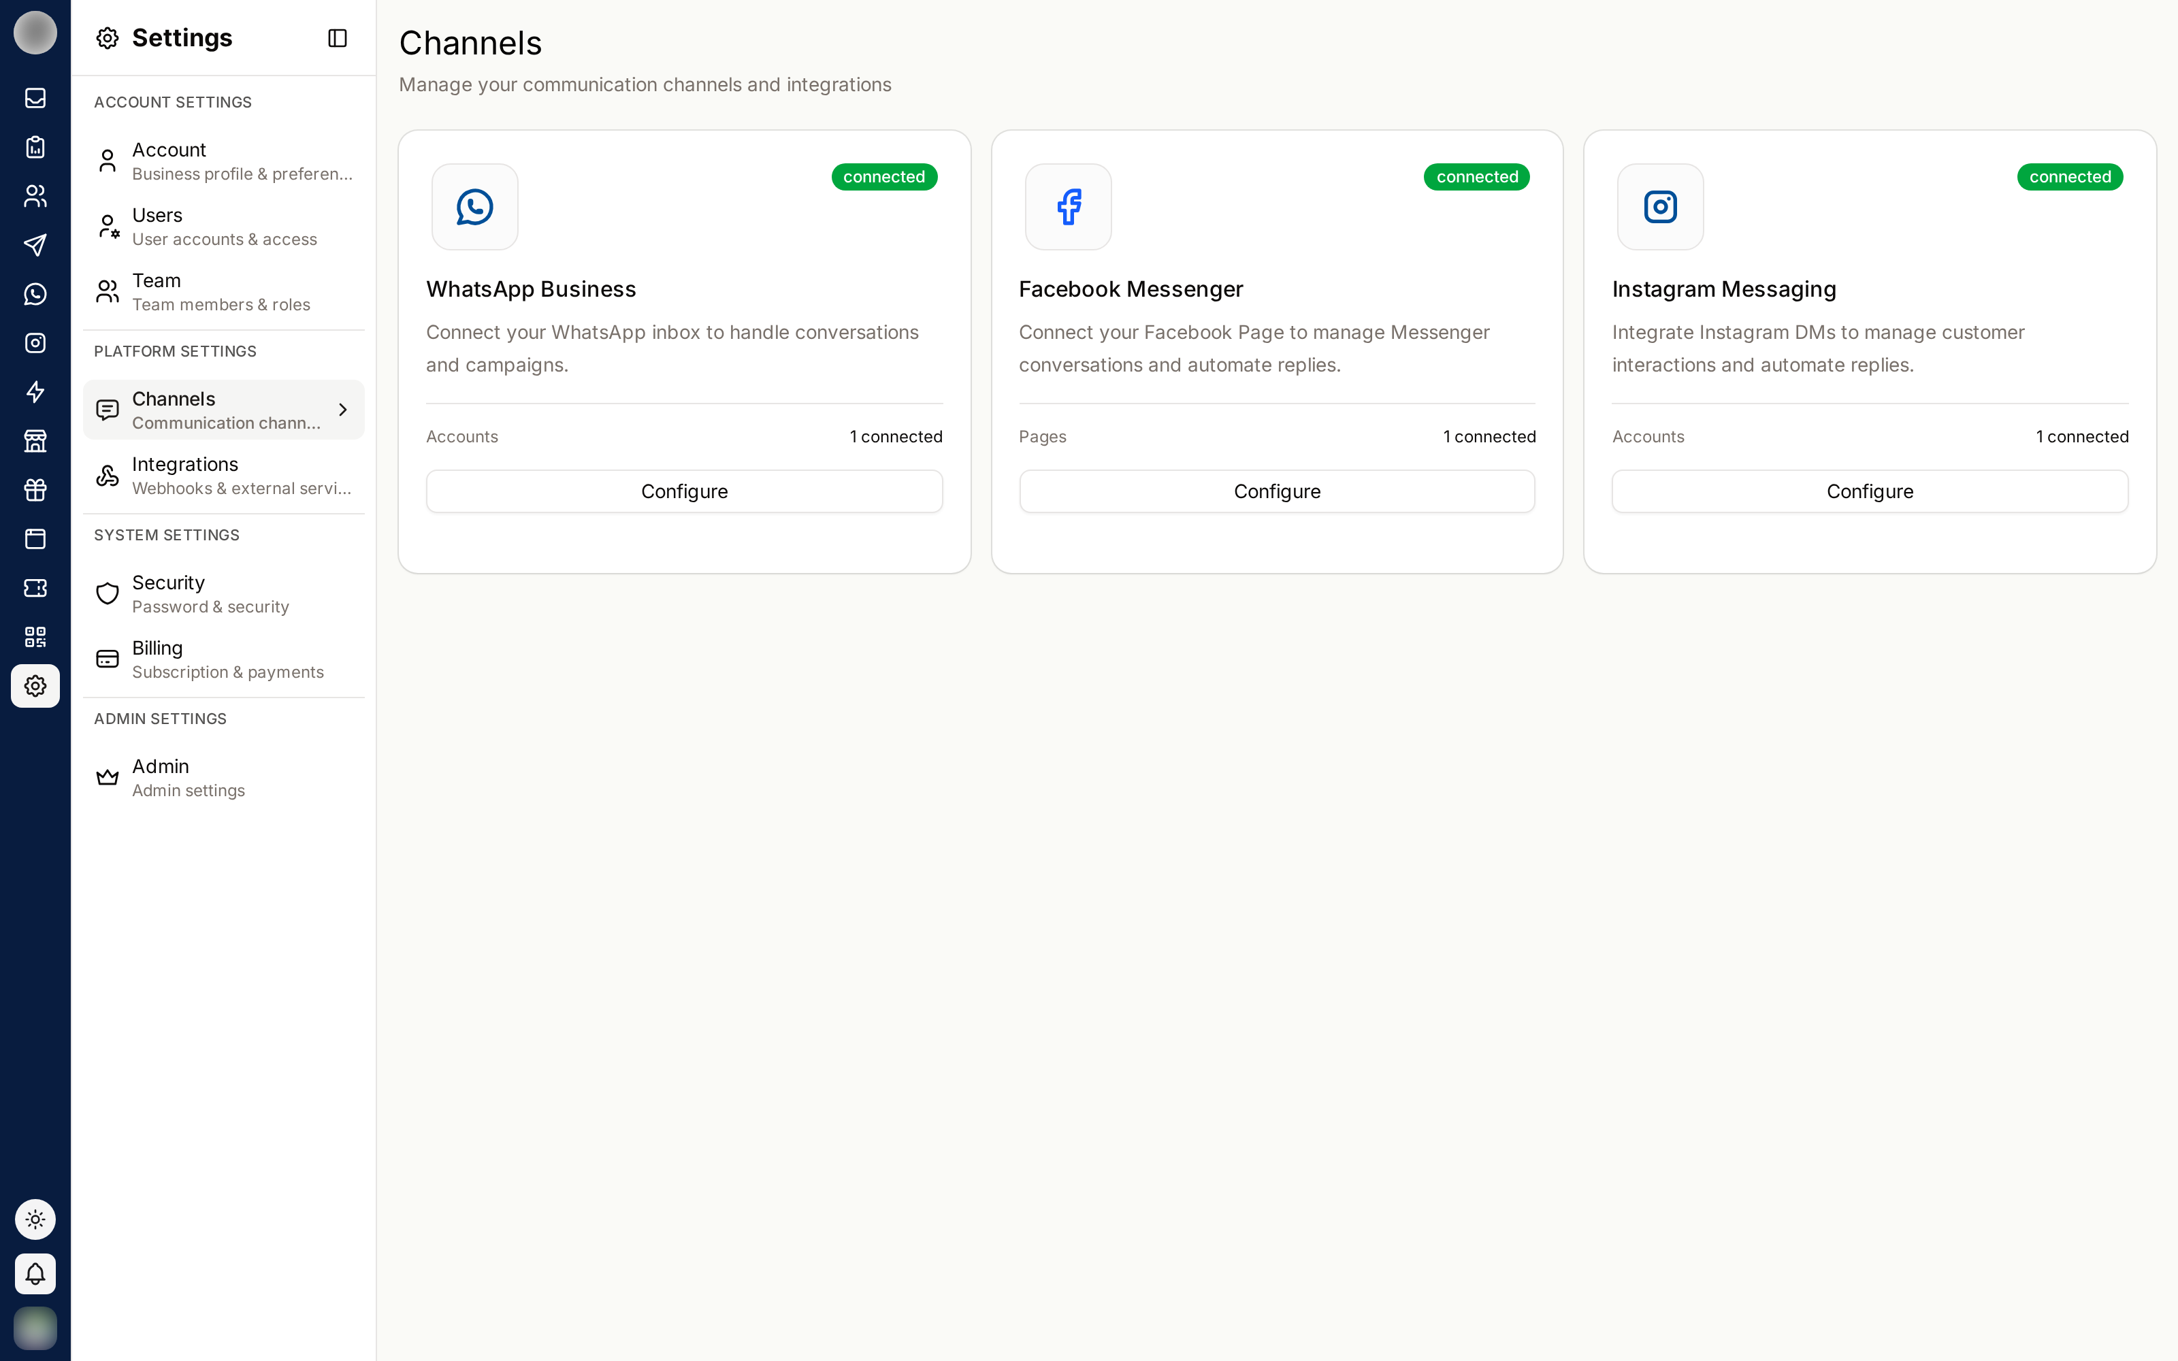Open the calendar window icon in rail
The width and height of the screenshot is (2178, 1361).
[x=35, y=539]
